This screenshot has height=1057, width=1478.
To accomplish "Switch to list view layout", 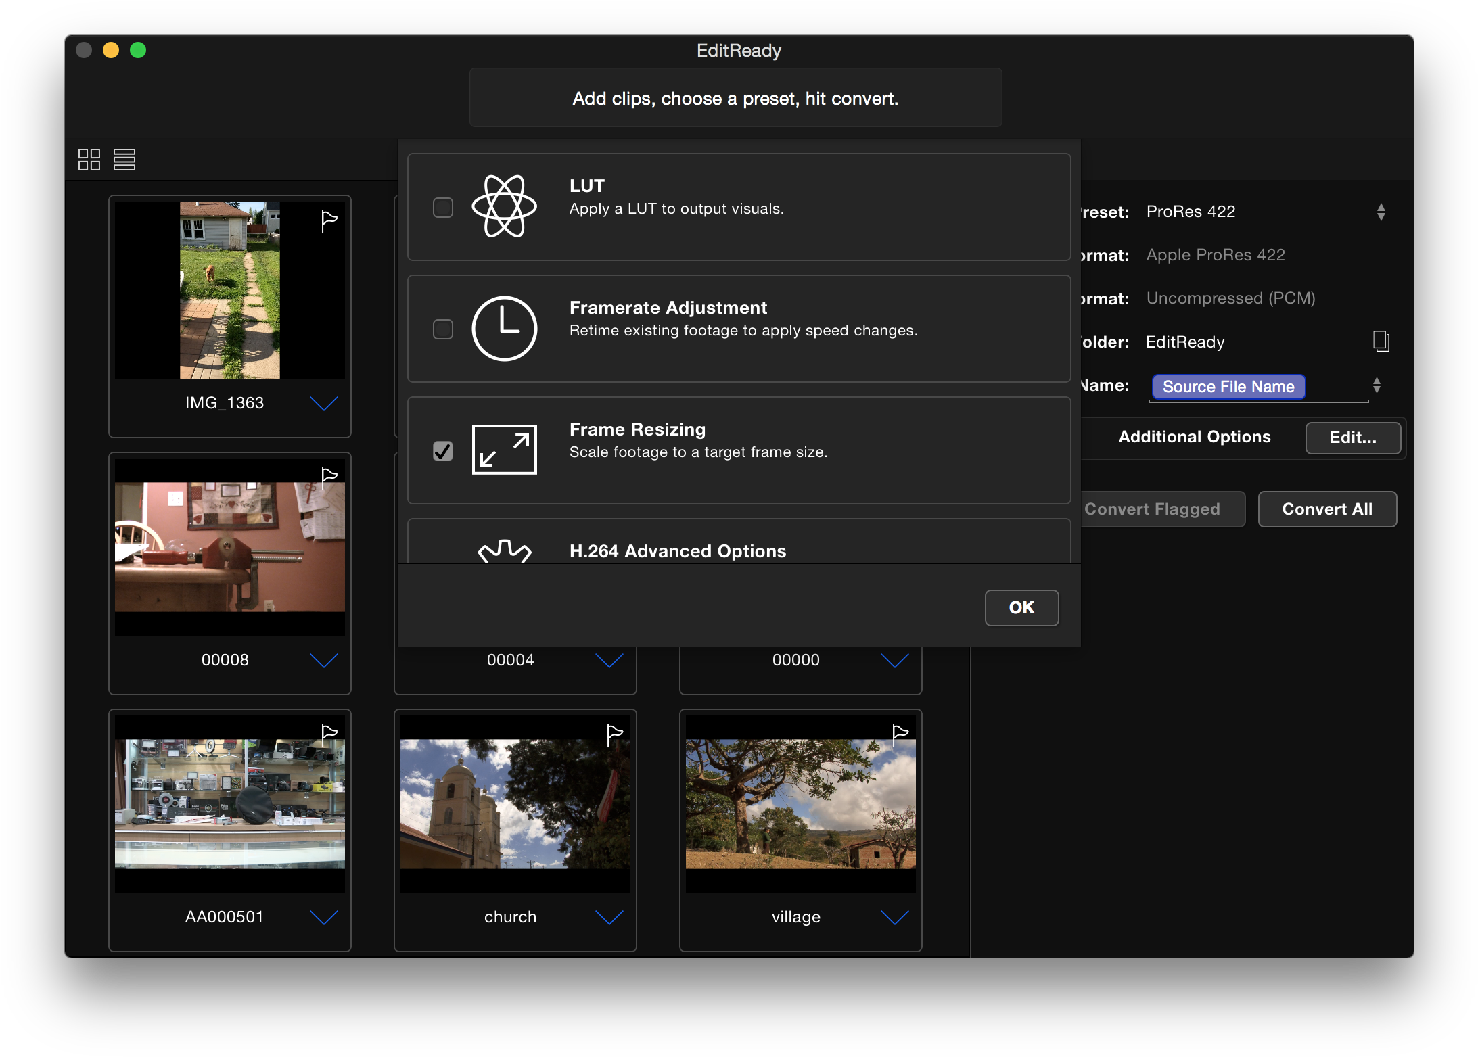I will [124, 160].
